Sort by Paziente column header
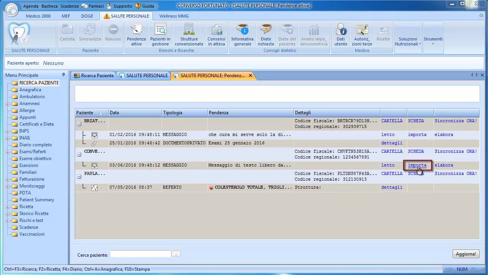Image resolution: width=488 pixels, height=275 pixels. (x=91, y=113)
